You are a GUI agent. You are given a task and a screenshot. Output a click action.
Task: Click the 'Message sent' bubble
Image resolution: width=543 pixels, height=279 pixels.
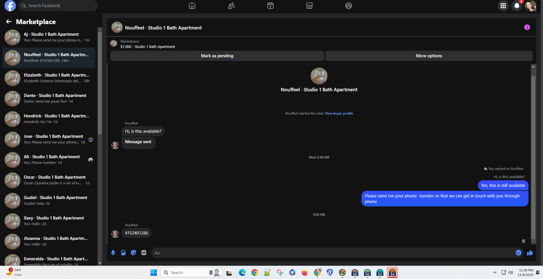pos(138,142)
